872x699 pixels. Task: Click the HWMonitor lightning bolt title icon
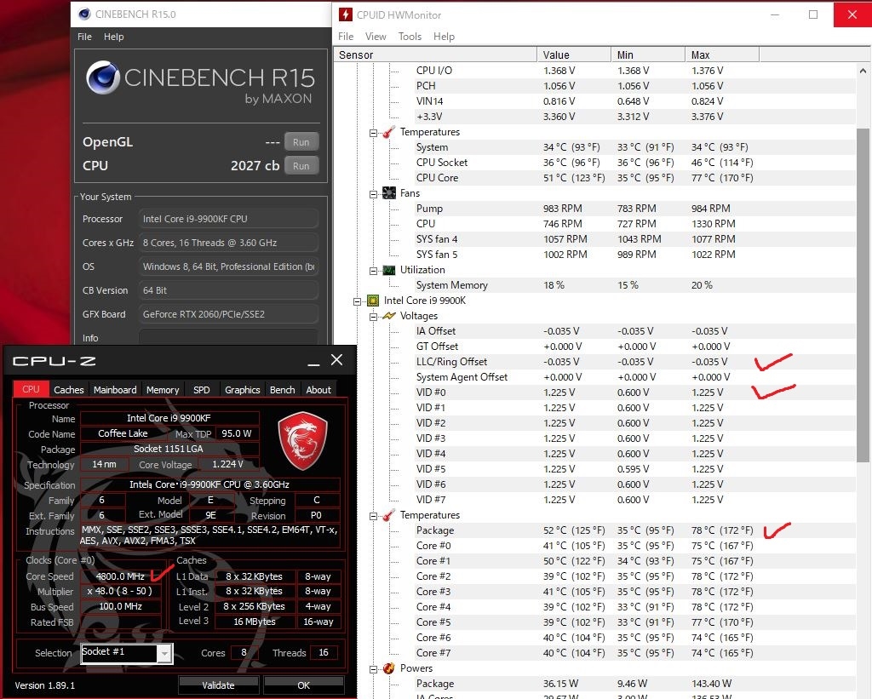pos(346,14)
